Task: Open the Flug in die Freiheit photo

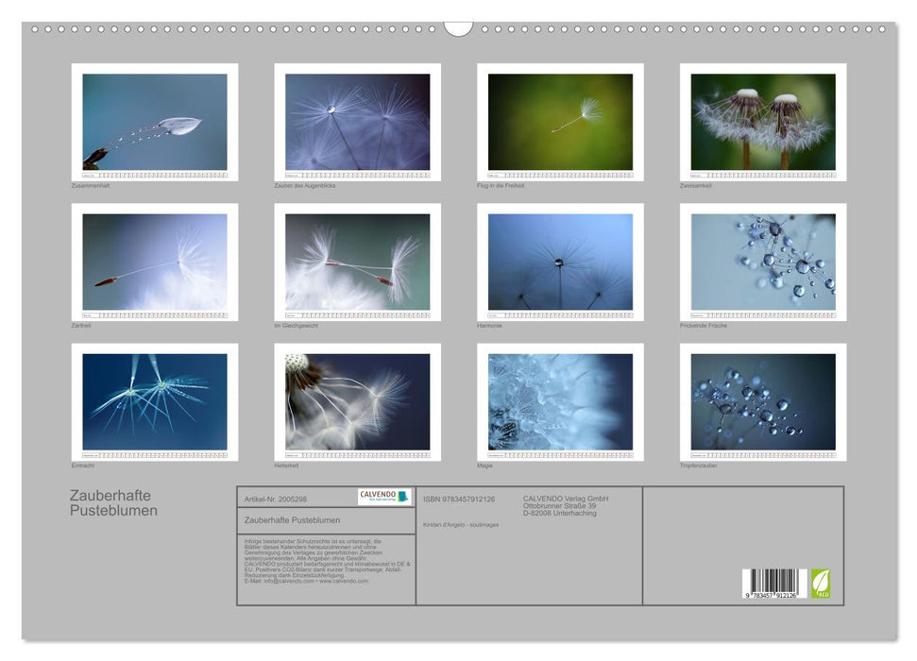Action: coord(560,122)
